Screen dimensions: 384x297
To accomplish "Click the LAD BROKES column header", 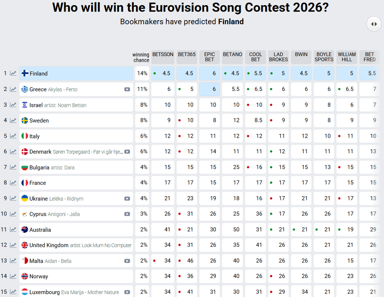I will [x=278, y=57].
